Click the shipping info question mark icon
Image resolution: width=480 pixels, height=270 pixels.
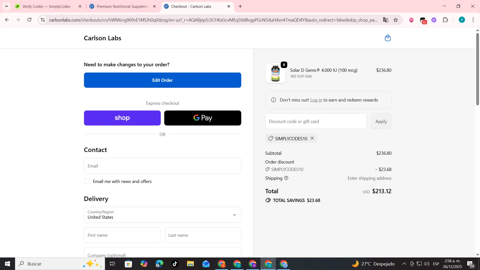click(x=286, y=178)
